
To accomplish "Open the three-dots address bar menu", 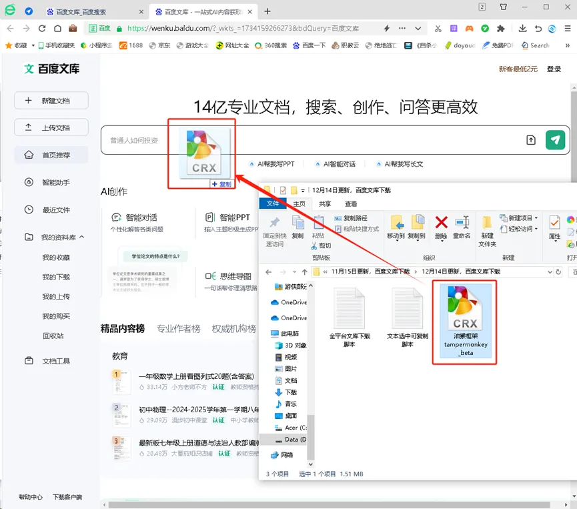I will tap(402, 28).
